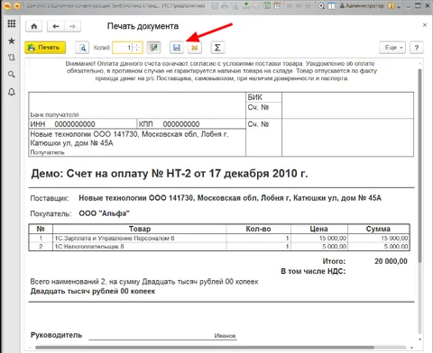Close the Печать документа form
The image size is (433, 353).
point(425,25)
